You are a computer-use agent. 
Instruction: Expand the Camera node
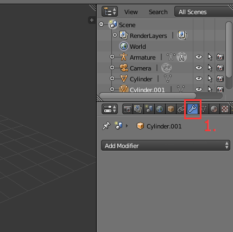tap(112, 68)
